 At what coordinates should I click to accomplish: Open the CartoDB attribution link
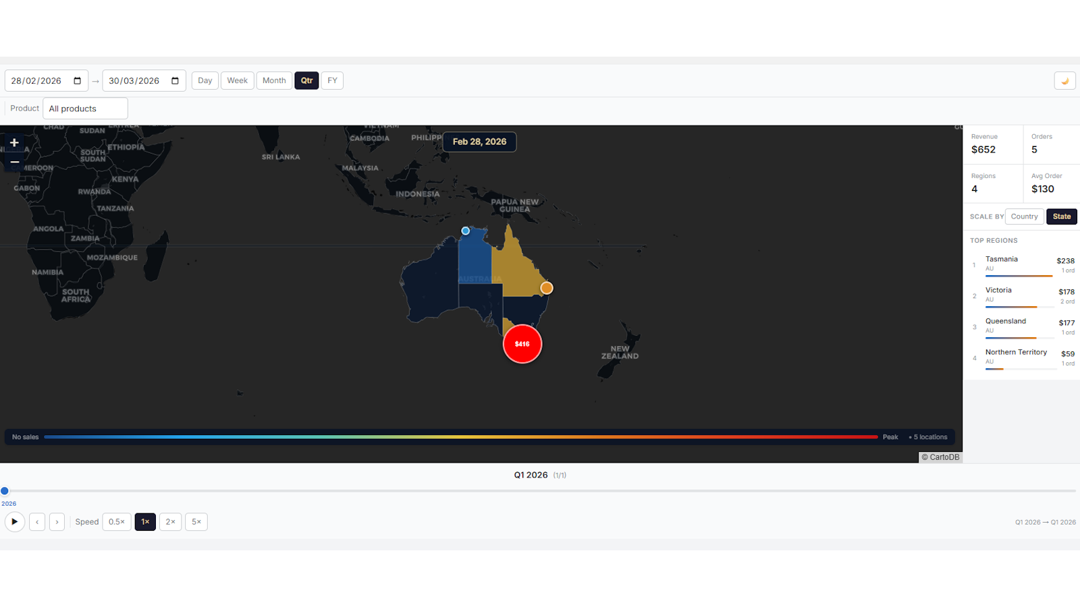[941, 457]
